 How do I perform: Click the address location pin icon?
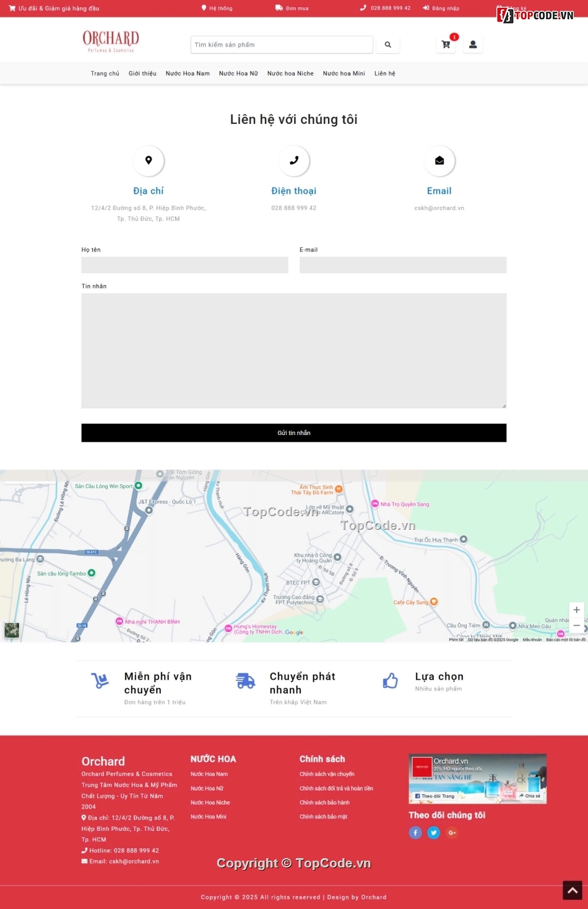pyautogui.click(x=149, y=160)
